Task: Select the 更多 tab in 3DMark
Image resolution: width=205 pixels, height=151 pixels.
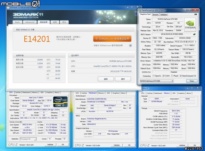Action: click(x=64, y=22)
